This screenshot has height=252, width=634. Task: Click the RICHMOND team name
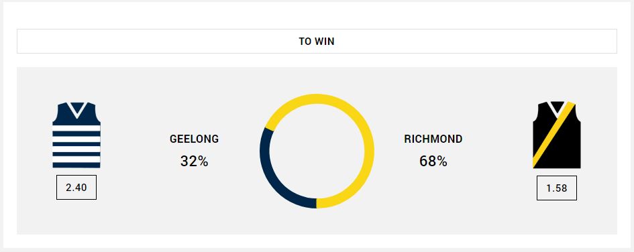coord(433,139)
